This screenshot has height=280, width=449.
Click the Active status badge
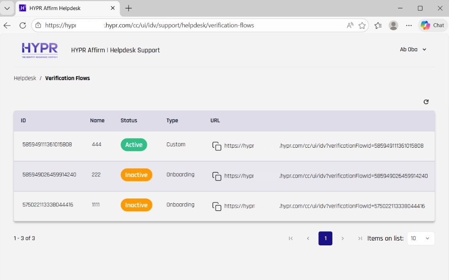pyautogui.click(x=134, y=145)
